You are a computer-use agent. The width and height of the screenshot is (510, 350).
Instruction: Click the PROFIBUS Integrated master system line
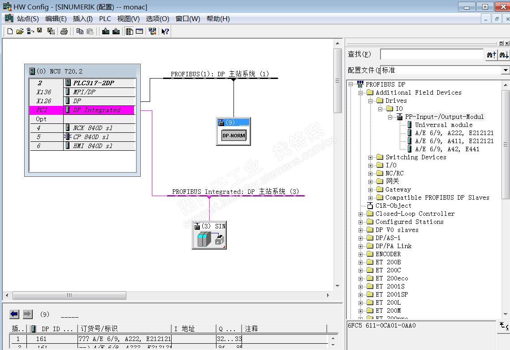236,196
